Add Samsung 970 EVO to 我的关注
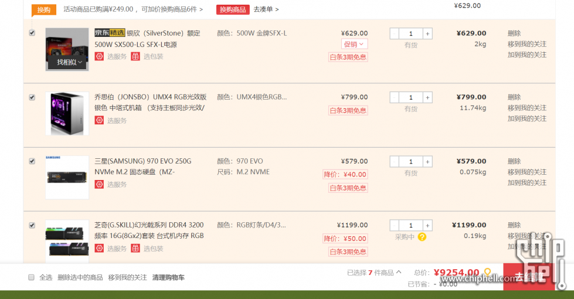 [527, 182]
